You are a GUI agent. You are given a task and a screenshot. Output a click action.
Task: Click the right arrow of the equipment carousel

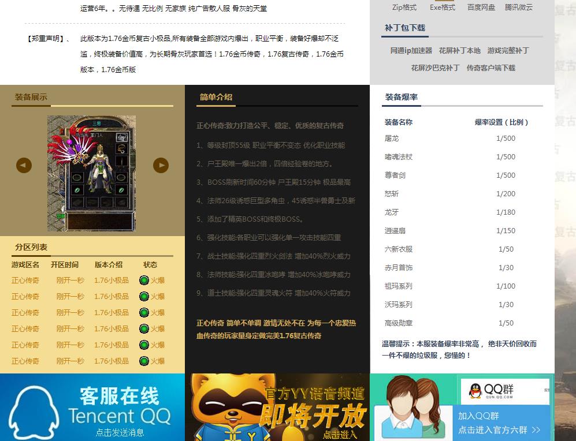pyautogui.click(x=161, y=165)
